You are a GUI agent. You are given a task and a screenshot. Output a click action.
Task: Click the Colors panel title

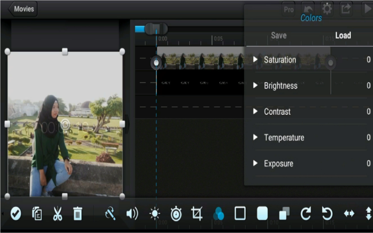click(x=311, y=18)
